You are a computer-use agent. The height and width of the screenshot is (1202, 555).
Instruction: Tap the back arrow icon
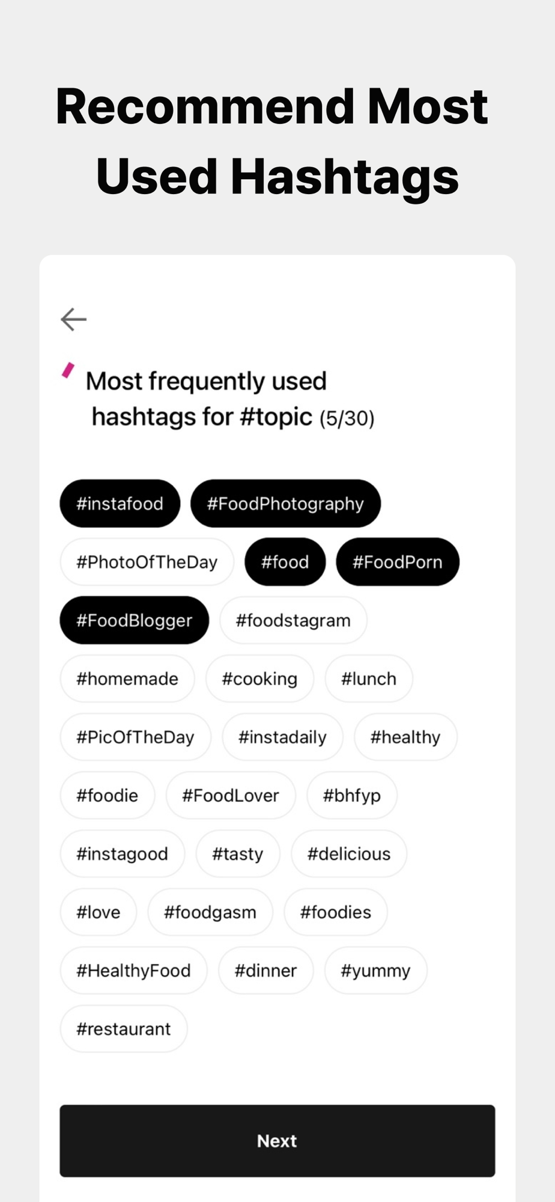click(x=74, y=319)
